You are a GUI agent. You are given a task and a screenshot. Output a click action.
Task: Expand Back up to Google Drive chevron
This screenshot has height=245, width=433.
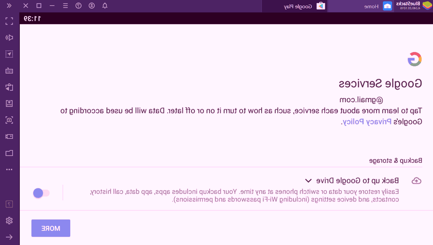coord(308,181)
